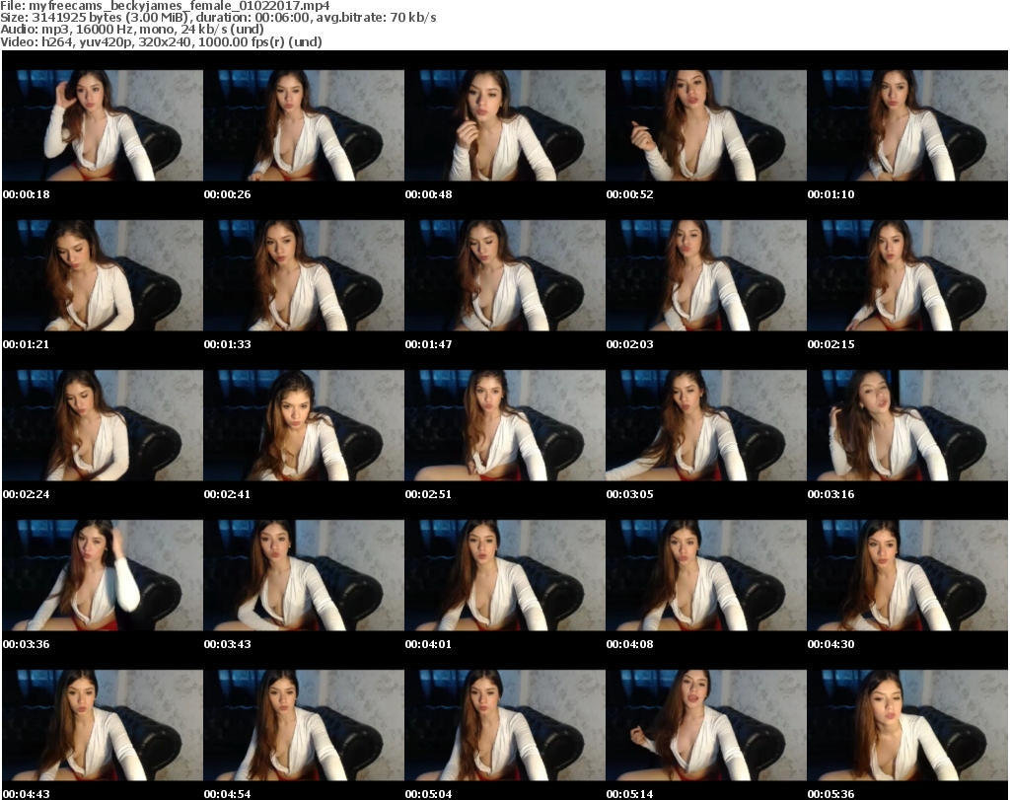The width and height of the screenshot is (1010, 800).
Task: Pick the video frame for 00:03:16
Action: click(907, 426)
